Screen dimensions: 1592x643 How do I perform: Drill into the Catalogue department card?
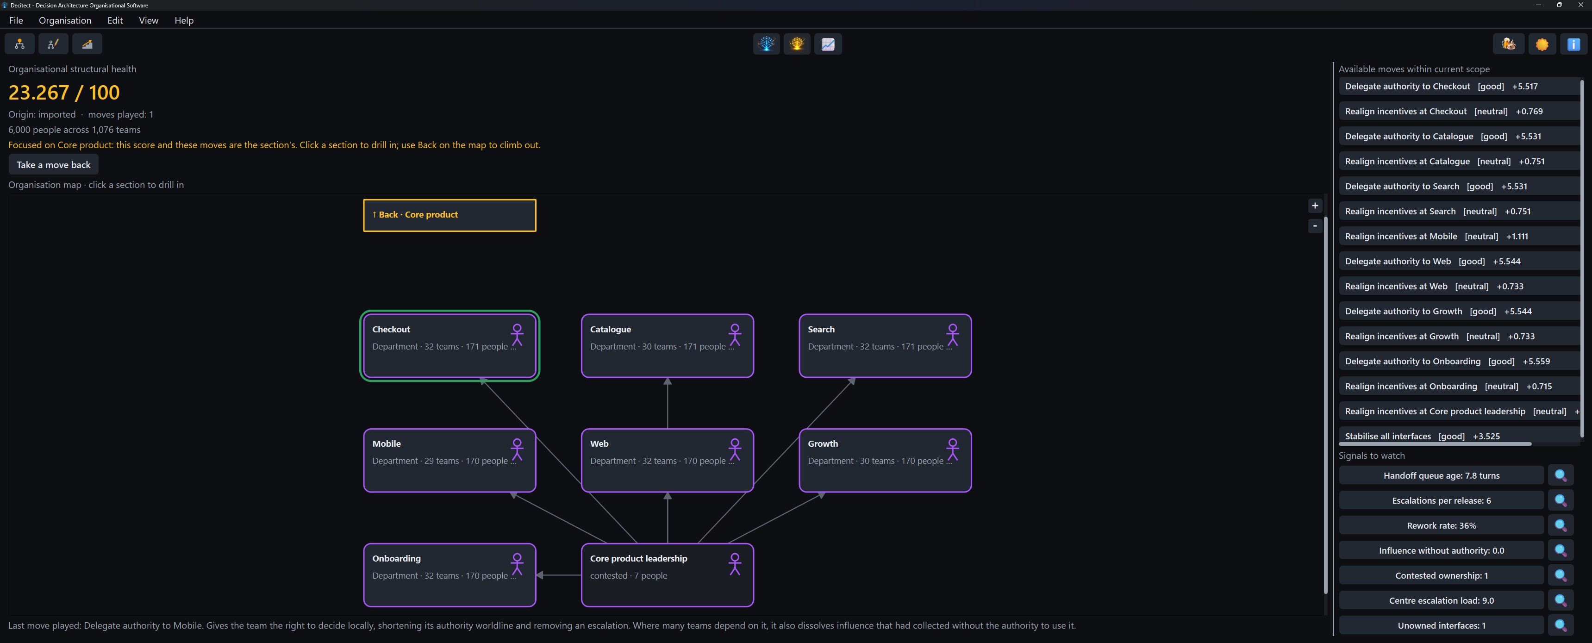[667, 346]
